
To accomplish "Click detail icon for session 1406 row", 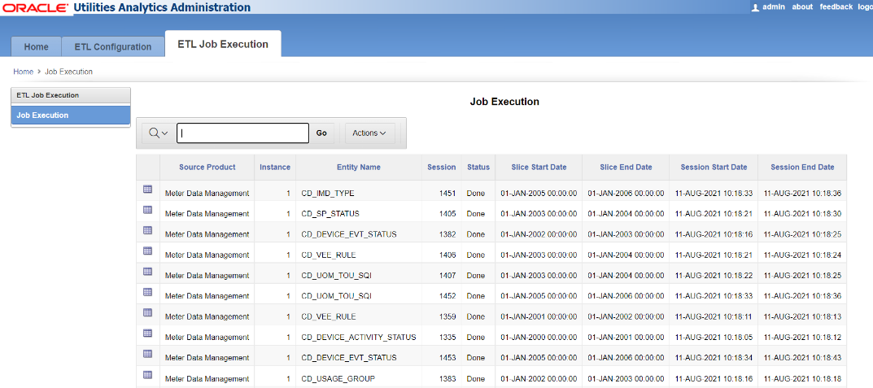I will pyautogui.click(x=147, y=251).
